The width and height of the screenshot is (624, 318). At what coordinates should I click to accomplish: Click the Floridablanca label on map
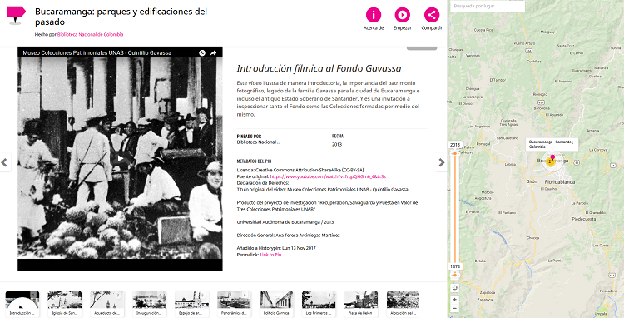pos(560,181)
